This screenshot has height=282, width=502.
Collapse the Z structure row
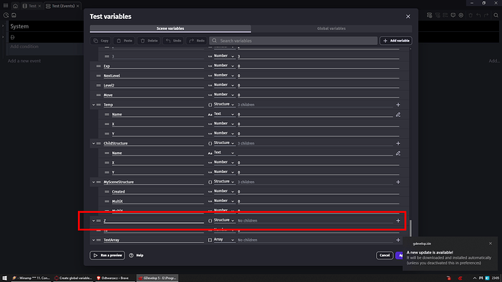pos(93,221)
